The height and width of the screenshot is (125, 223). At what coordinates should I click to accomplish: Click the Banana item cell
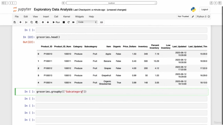(107, 61)
